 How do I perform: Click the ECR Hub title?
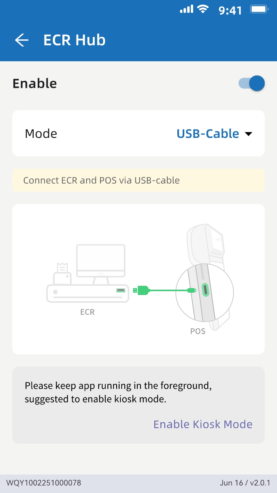tap(74, 40)
